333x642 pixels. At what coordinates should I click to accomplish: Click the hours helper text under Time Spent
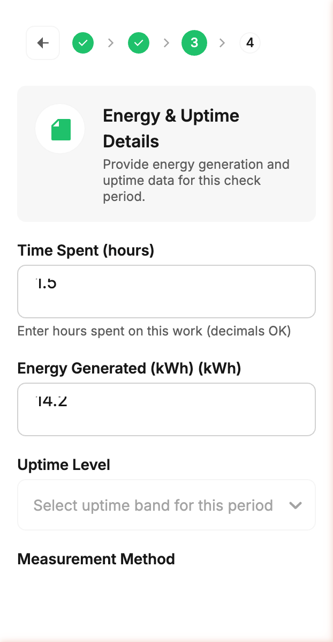(154, 331)
